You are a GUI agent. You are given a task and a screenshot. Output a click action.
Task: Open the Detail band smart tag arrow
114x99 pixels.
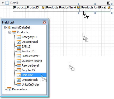coord(109,3)
